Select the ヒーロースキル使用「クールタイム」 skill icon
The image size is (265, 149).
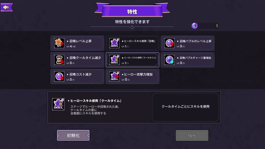coord(114,60)
